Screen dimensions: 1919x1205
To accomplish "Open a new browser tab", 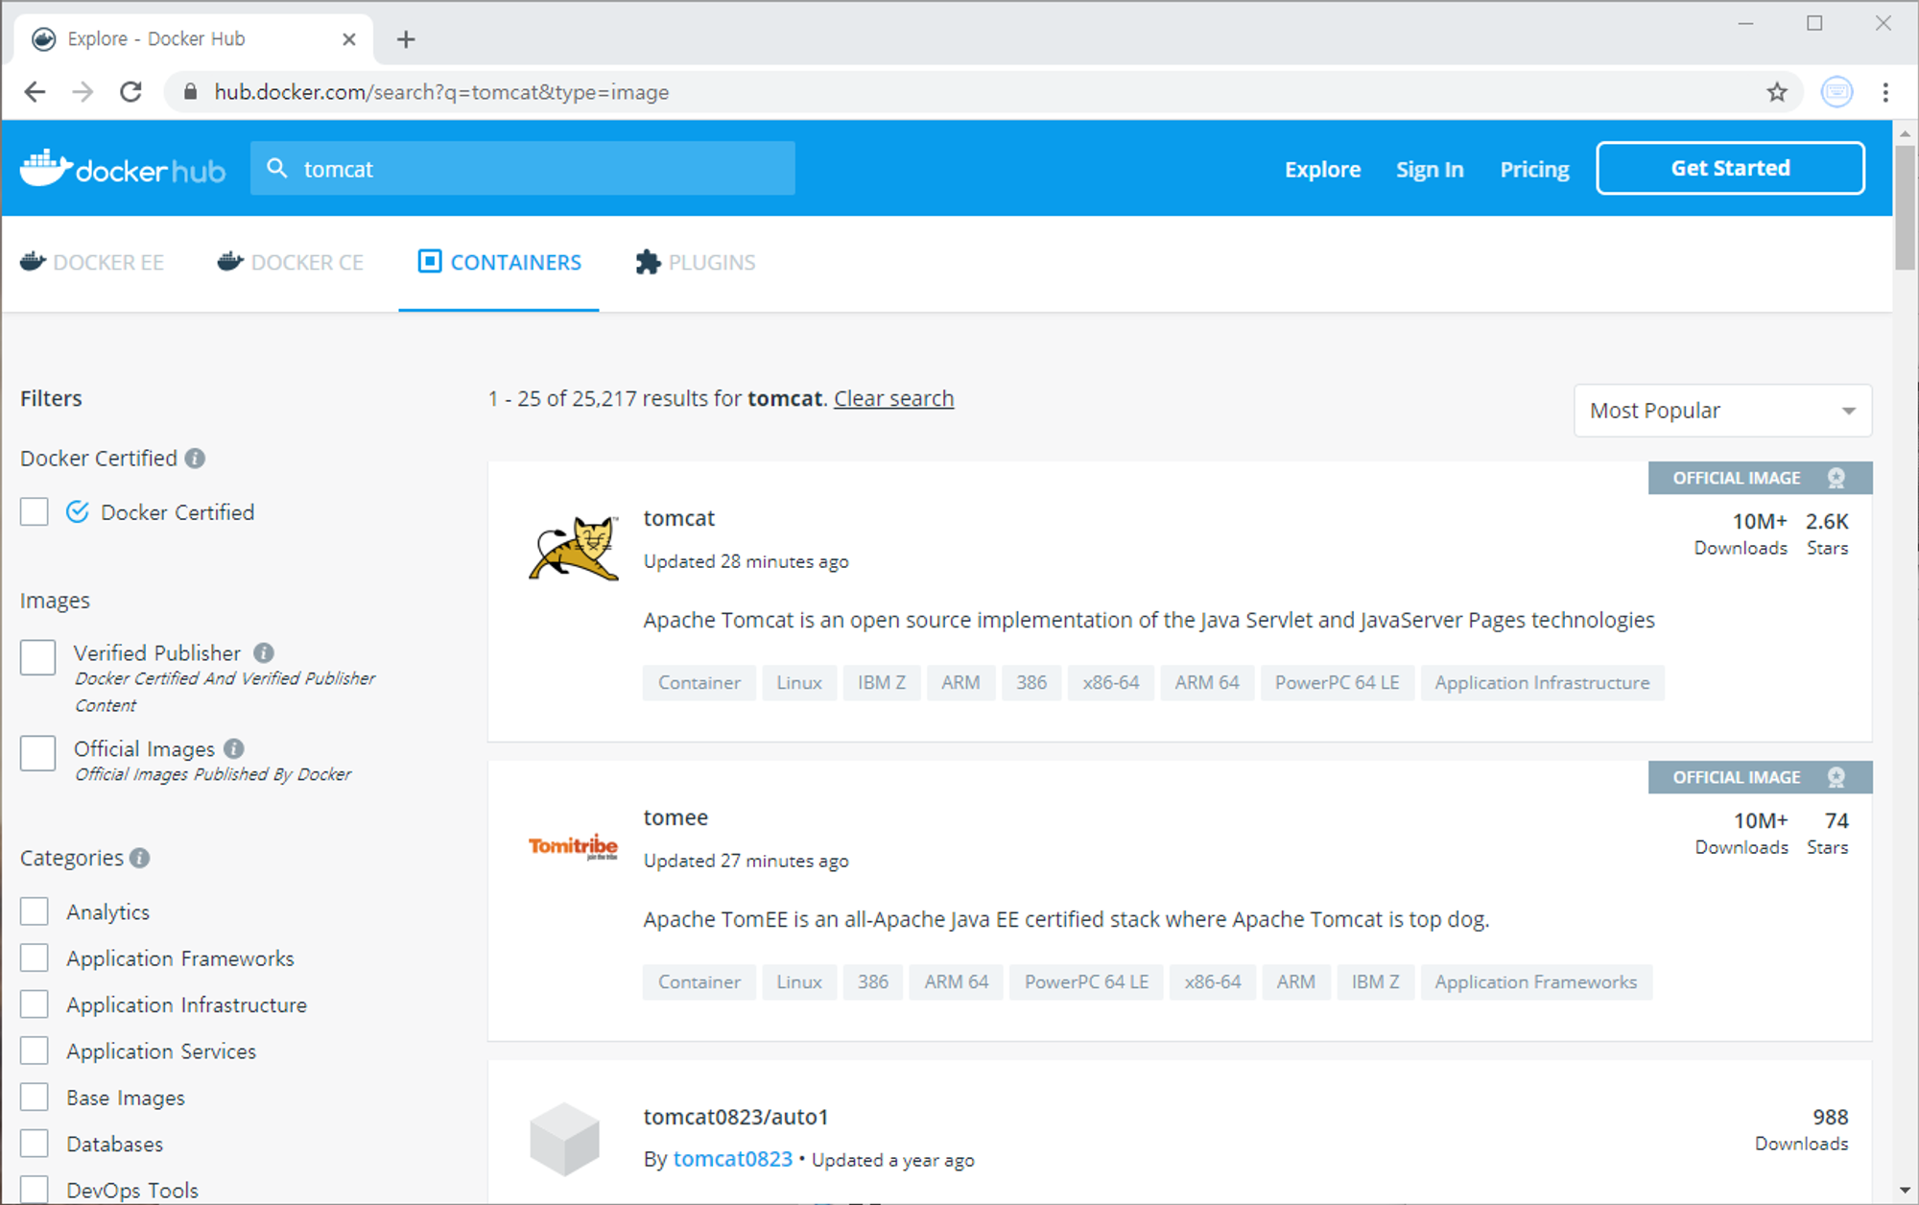I will pyautogui.click(x=406, y=39).
